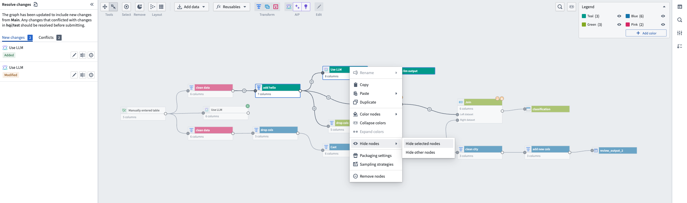687x203 pixels.
Task: Toggle visibility of Blue legend color
Action: click(x=663, y=16)
